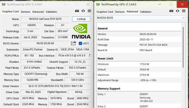189x108 pixels.
Task: Switch to Advanced tab in left window
Action: (38, 12)
